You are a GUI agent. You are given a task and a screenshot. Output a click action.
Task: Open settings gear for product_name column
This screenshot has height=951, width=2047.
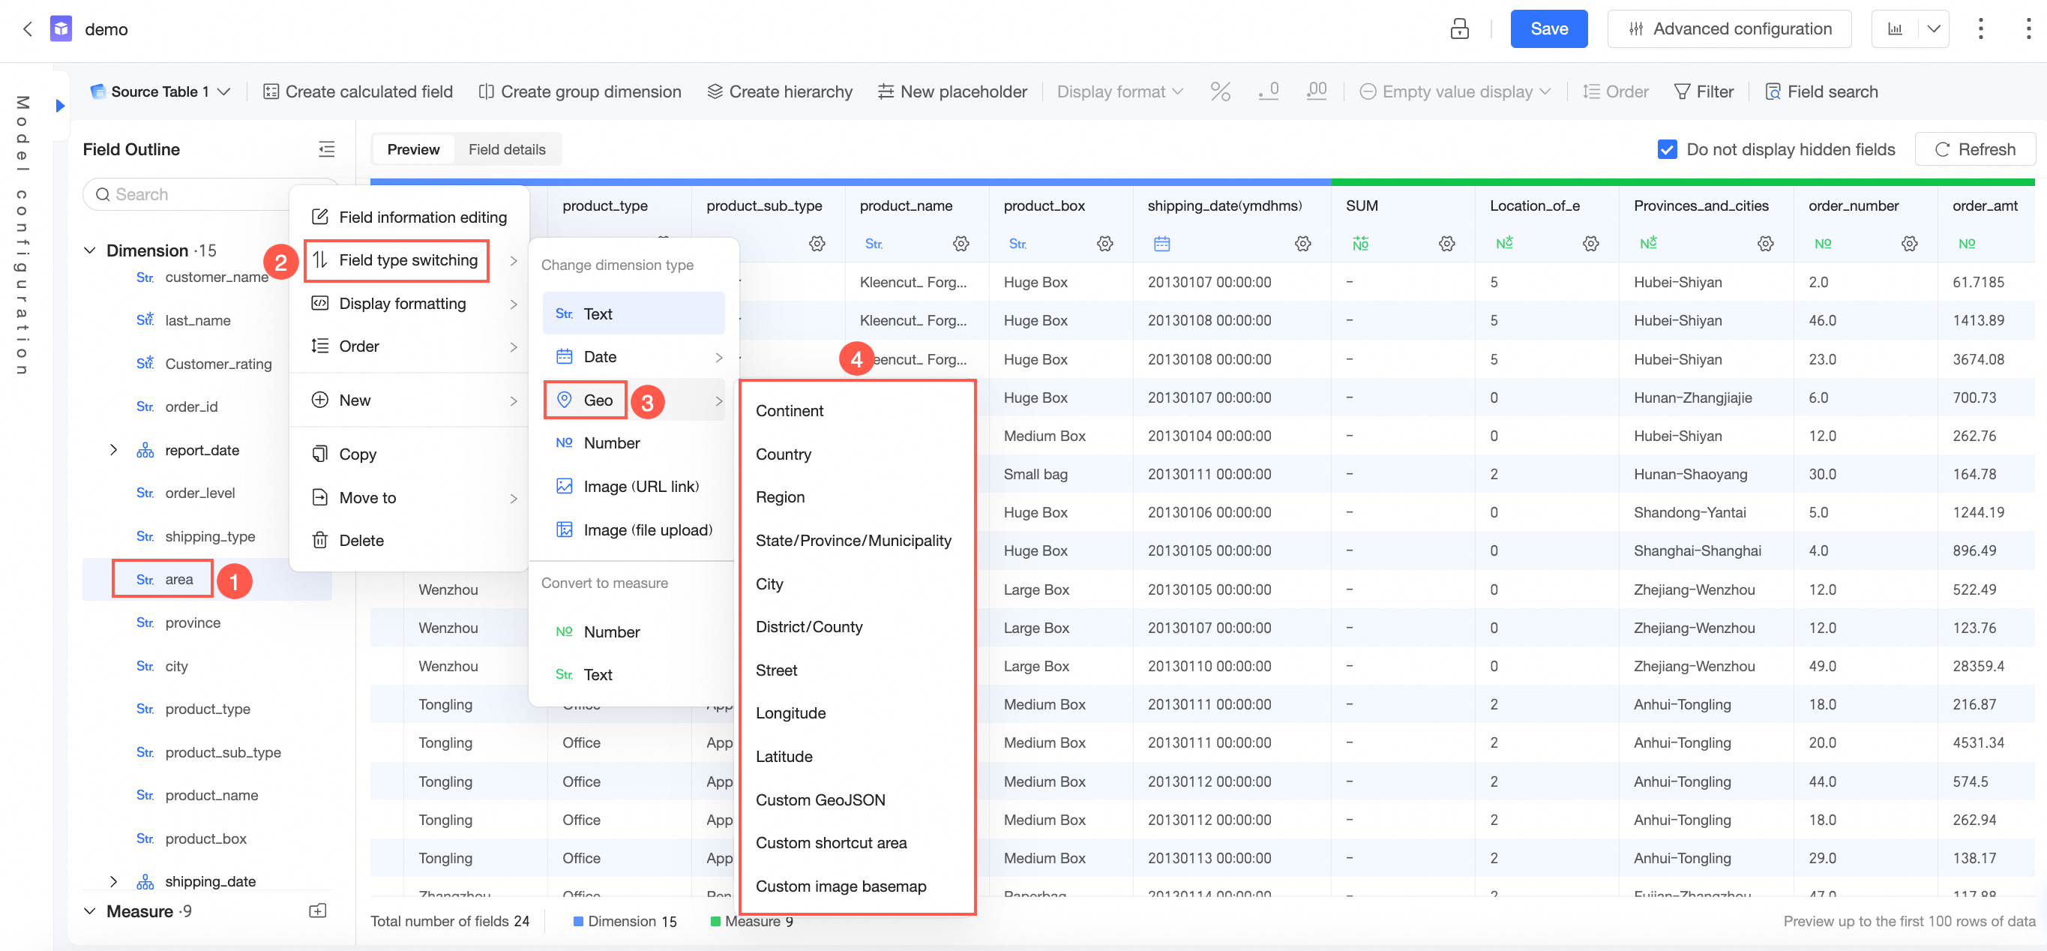pyautogui.click(x=961, y=243)
